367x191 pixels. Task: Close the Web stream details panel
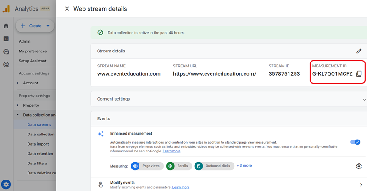(67, 9)
